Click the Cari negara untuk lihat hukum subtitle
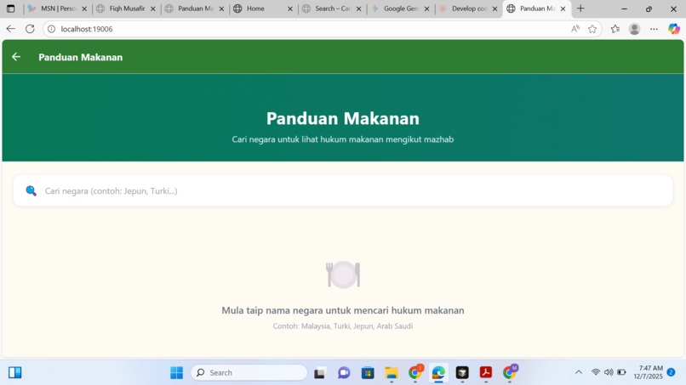Screen dimensions: 686x385 tap(342, 139)
